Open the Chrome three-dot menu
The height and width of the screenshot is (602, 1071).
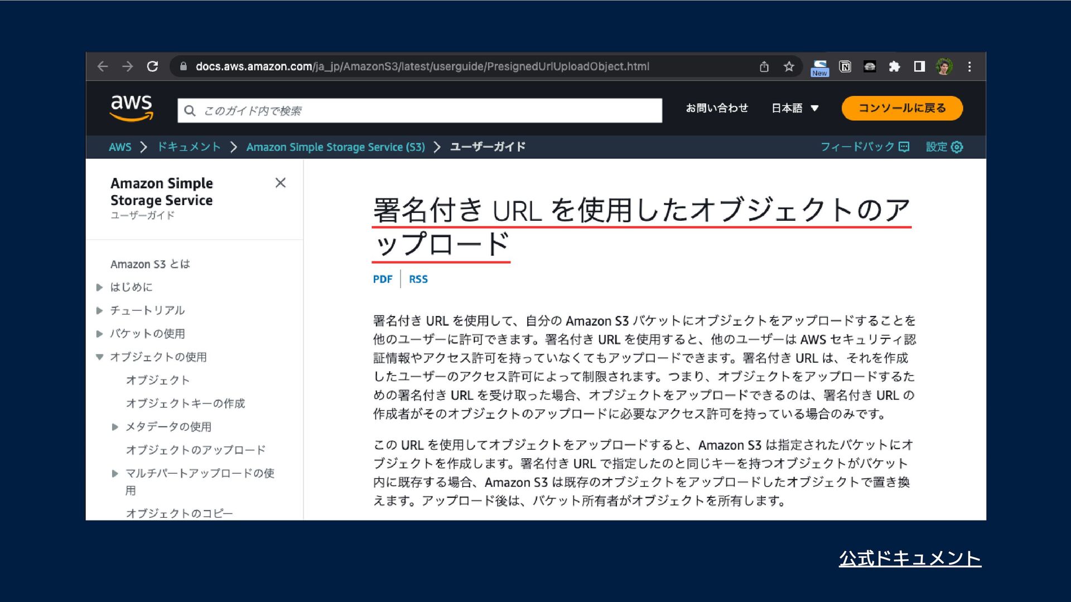pyautogui.click(x=969, y=66)
